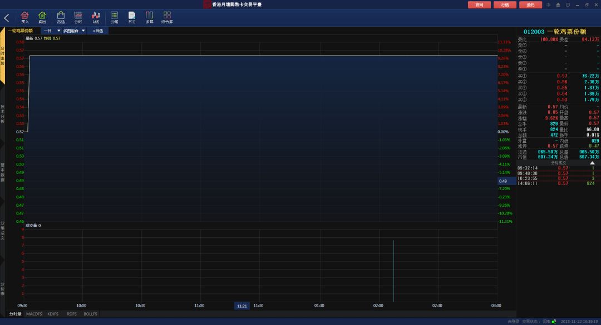Switch to K线 candlestick chart icon
The width and height of the screenshot is (601, 325).
tap(96, 17)
